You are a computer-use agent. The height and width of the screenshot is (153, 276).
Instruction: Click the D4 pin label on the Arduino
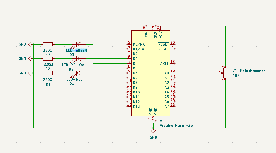[x=135, y=63]
